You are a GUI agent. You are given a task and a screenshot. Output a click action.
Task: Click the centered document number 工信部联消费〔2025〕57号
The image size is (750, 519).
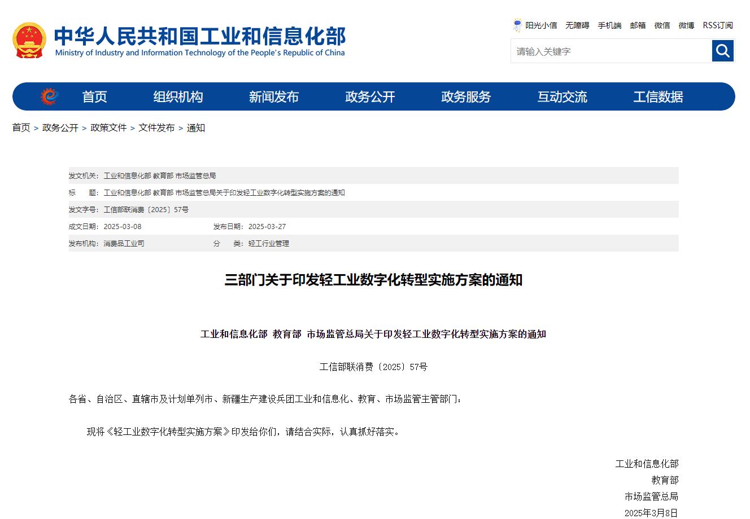[373, 367]
